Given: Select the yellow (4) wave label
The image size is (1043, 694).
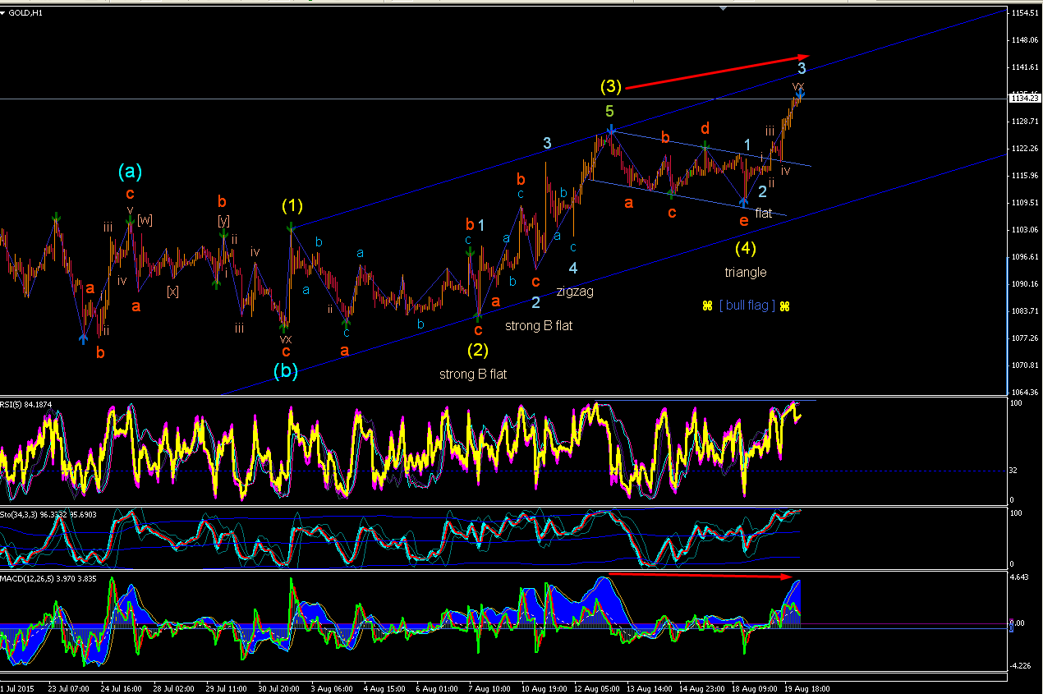Looking at the screenshot, I should click(746, 247).
